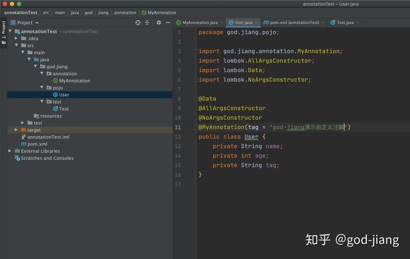The height and width of the screenshot is (259, 410).
Task: Close the User.java tab
Action: pos(256,23)
